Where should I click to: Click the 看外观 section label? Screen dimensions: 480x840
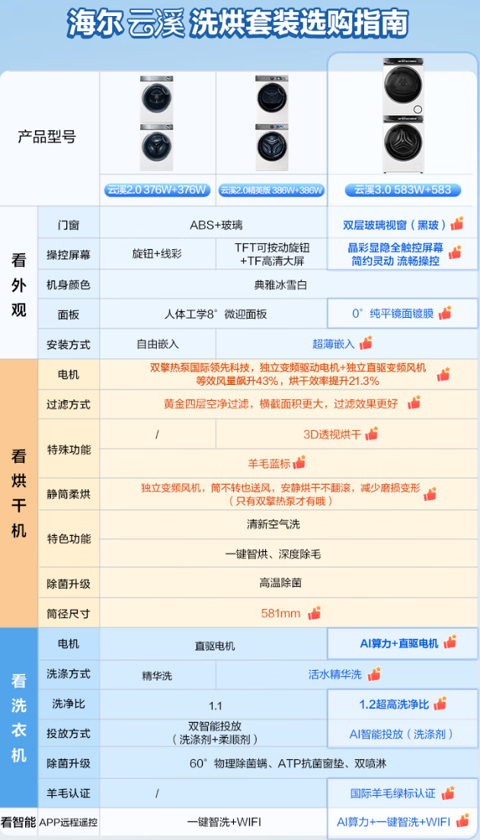coord(18,284)
